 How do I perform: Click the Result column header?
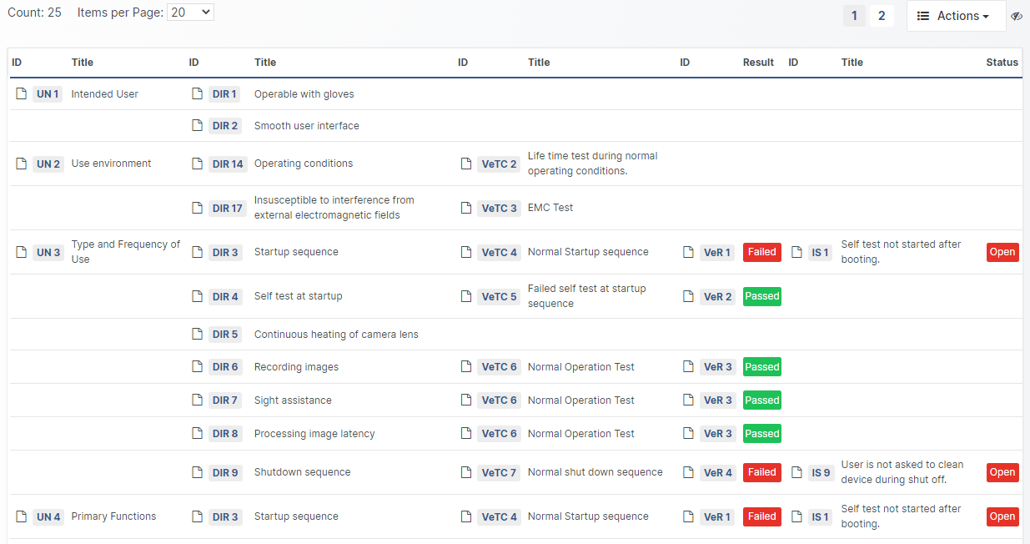(758, 63)
